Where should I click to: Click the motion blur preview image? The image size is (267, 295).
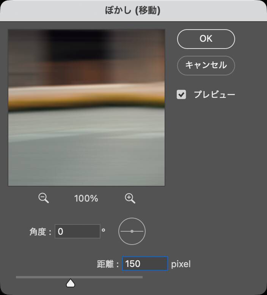coord(86,108)
